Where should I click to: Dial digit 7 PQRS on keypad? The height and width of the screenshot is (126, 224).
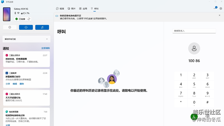(x=181, y=94)
